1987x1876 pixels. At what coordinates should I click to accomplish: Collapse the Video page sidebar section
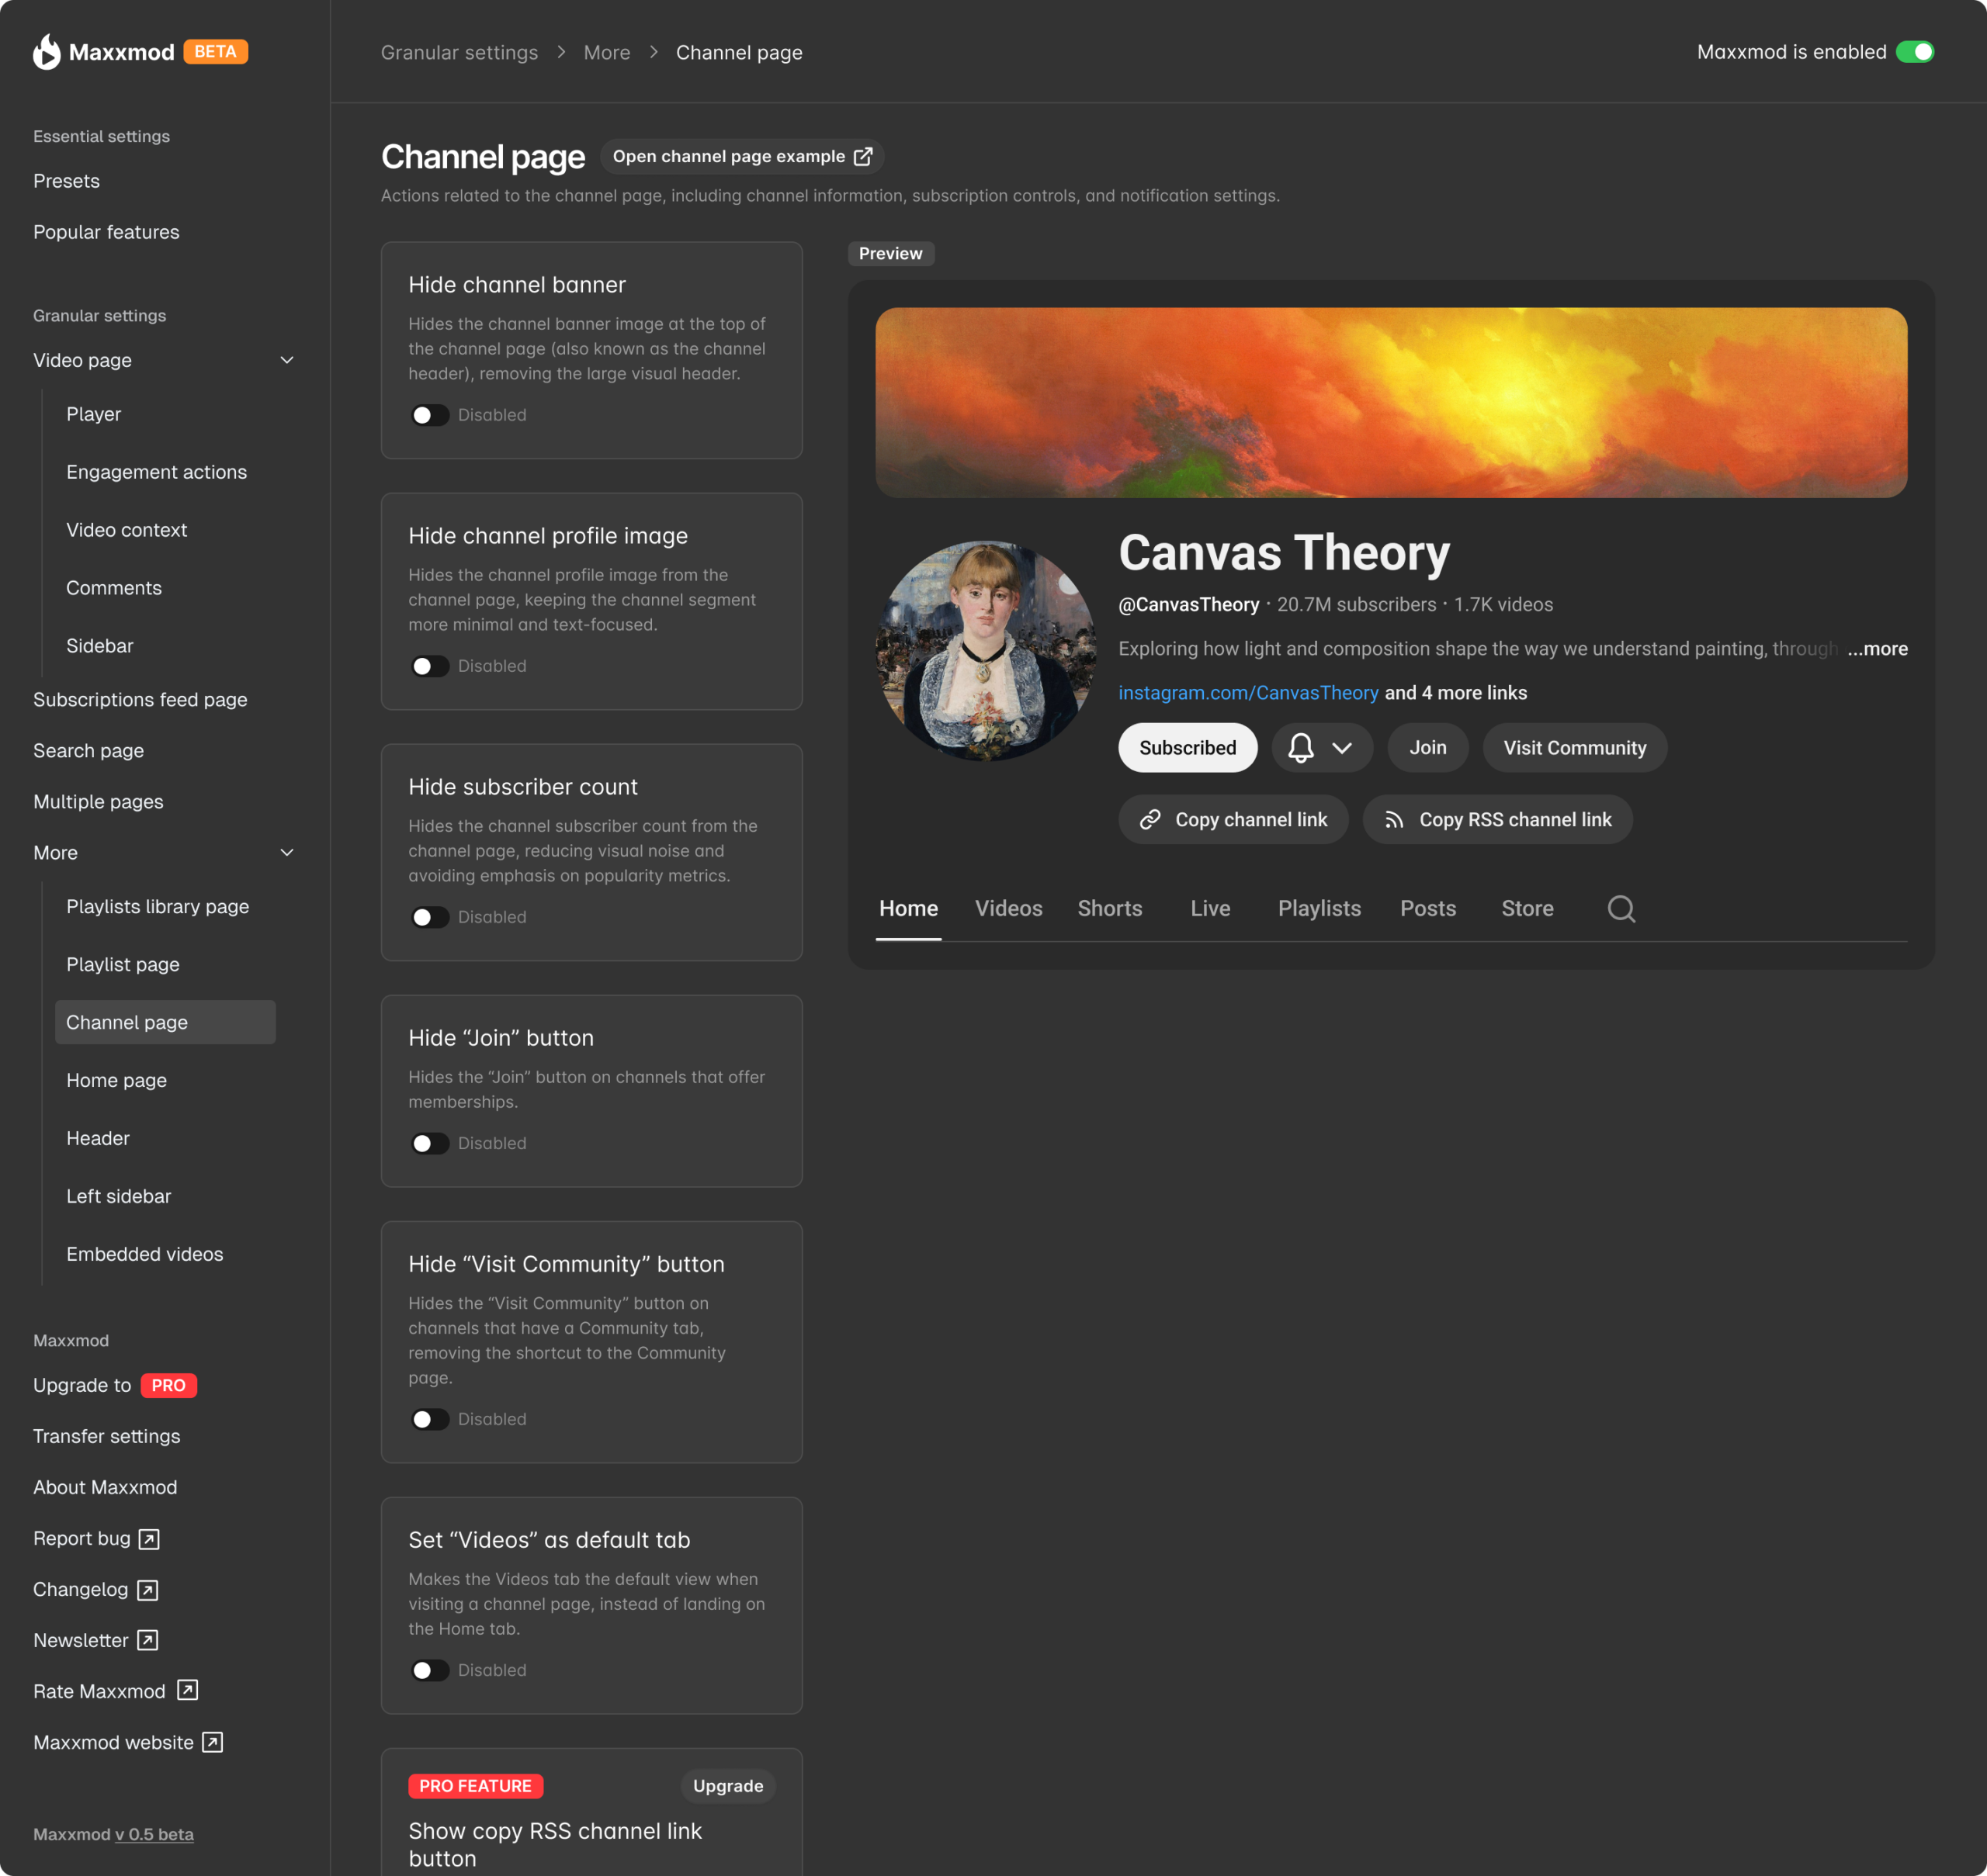287,360
